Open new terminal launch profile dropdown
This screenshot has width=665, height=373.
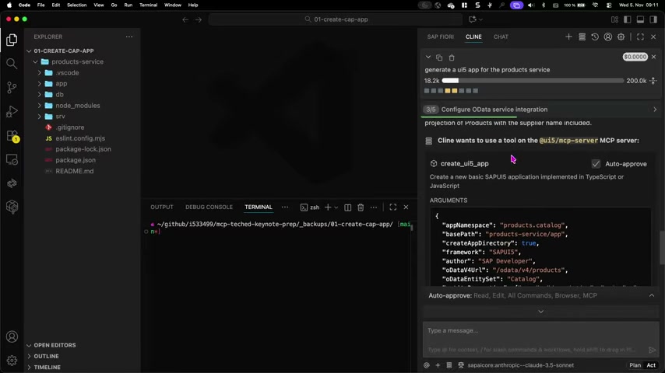(x=336, y=207)
